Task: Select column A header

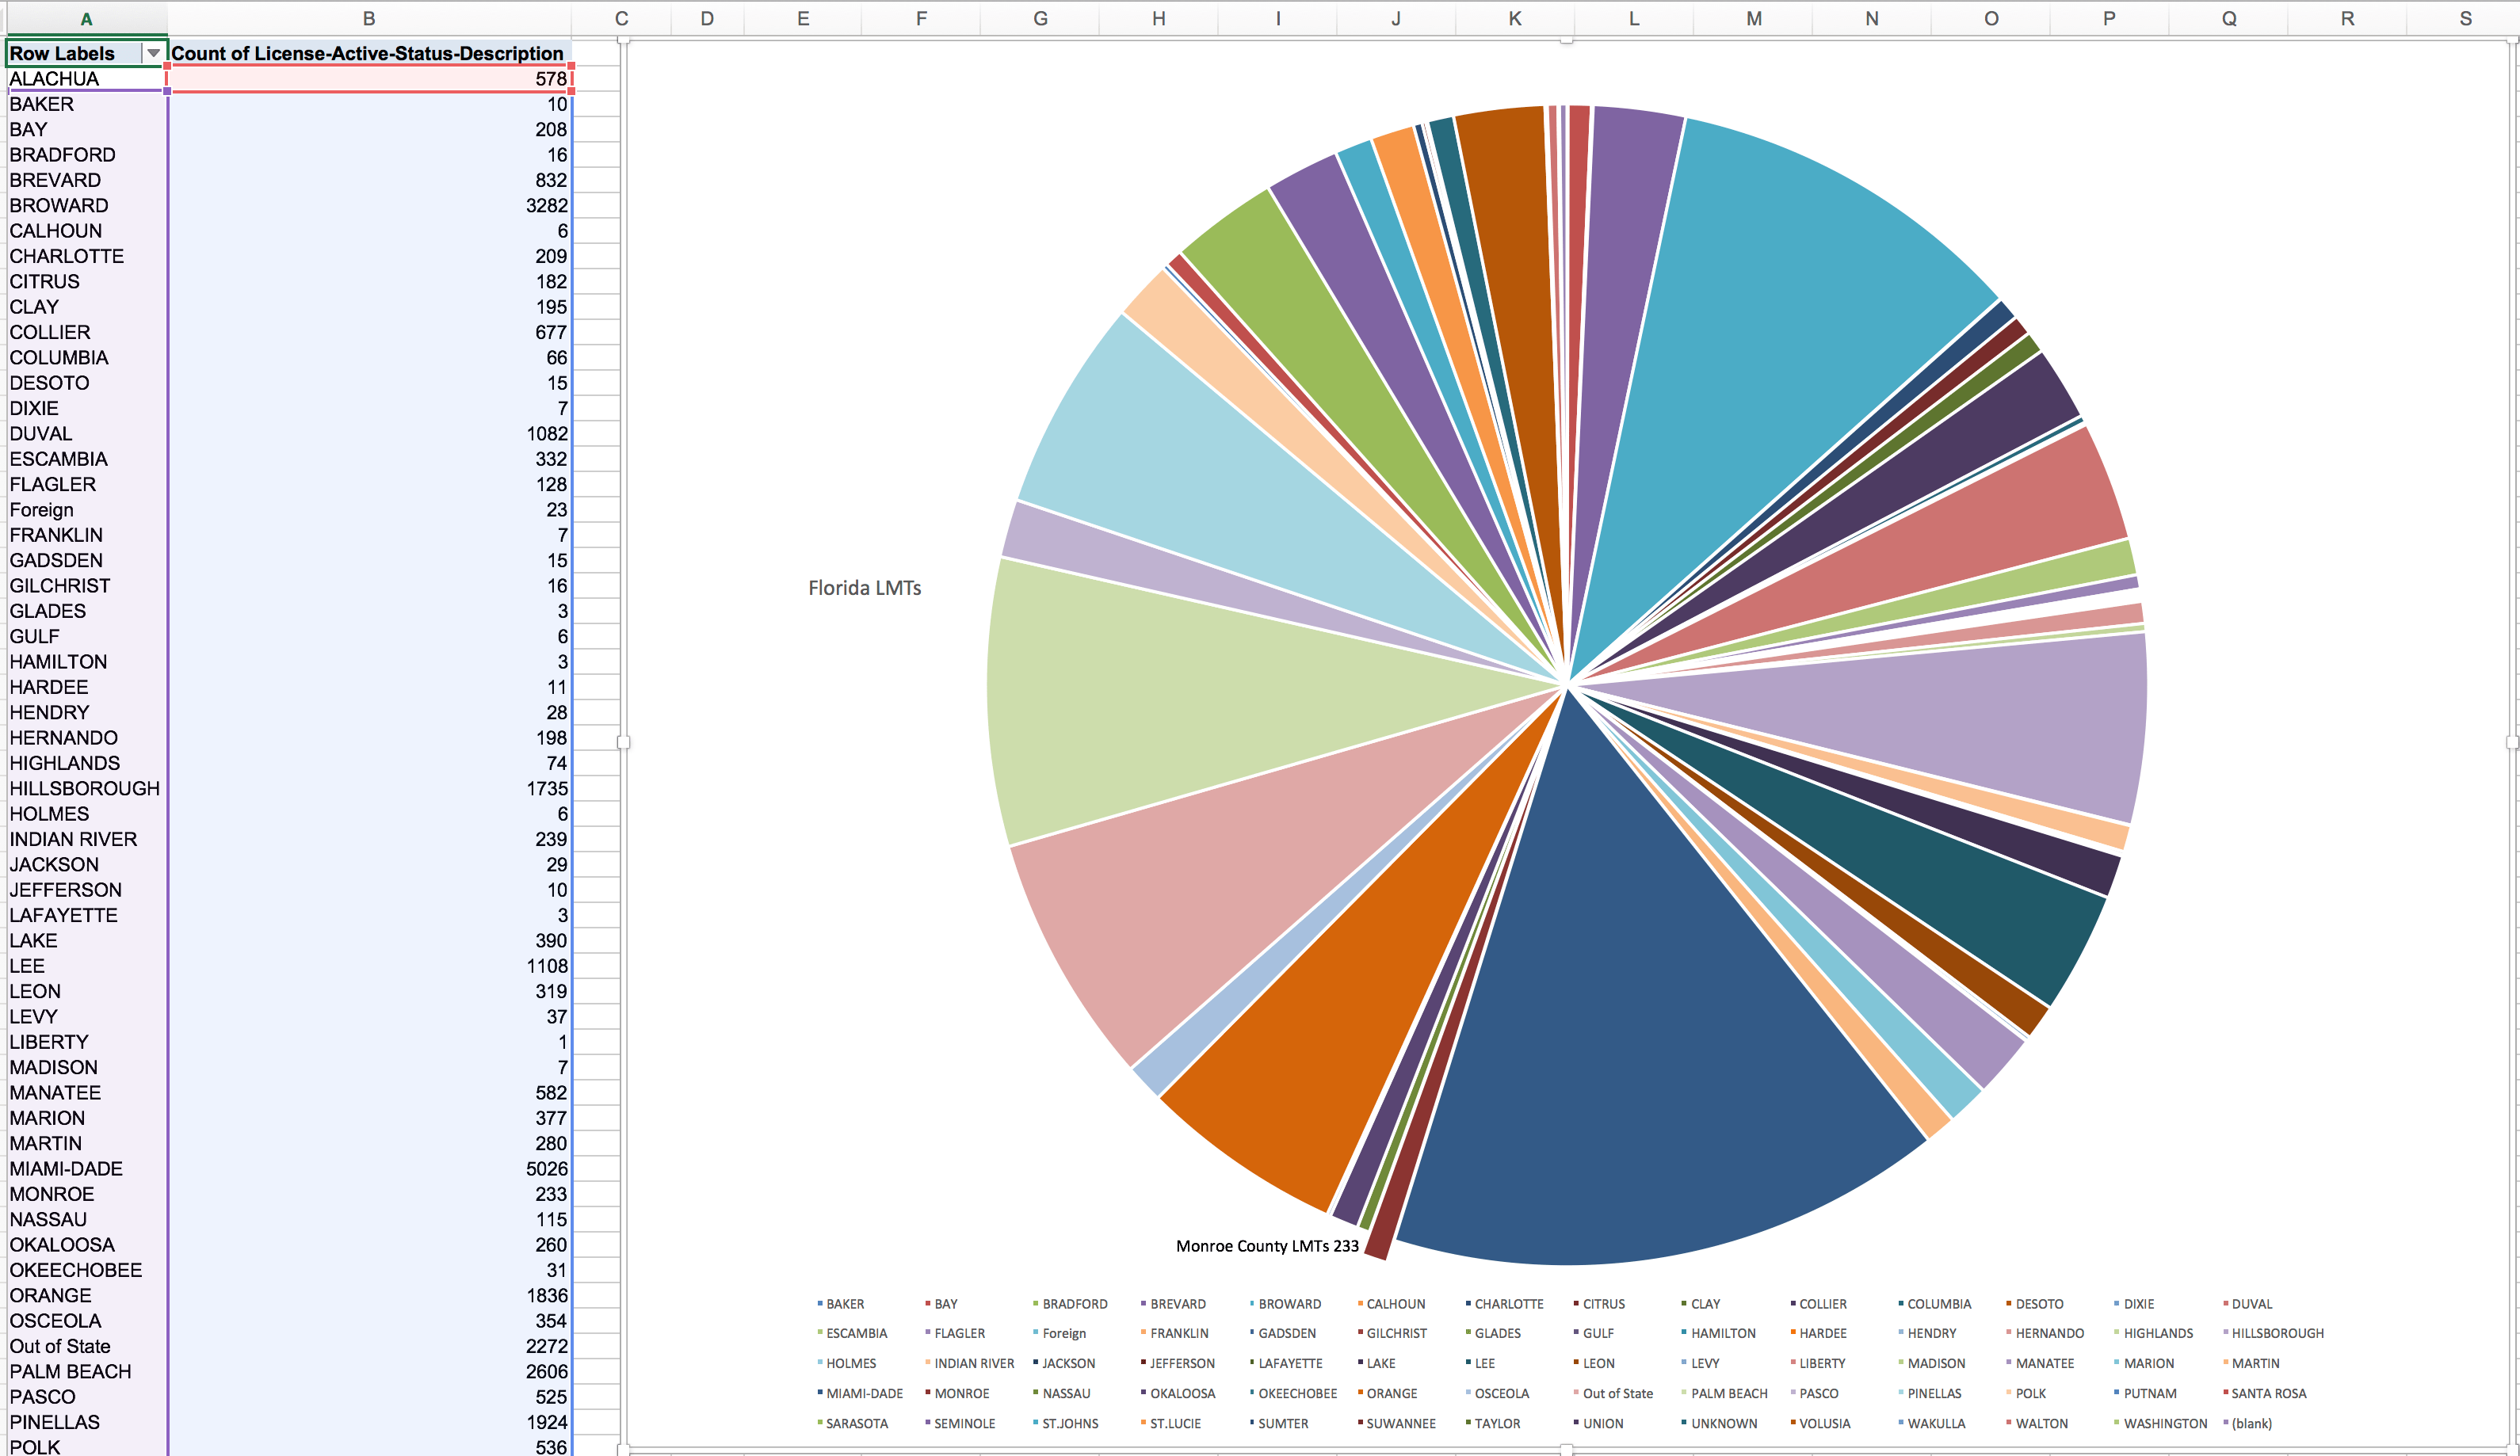Action: coord(86,18)
